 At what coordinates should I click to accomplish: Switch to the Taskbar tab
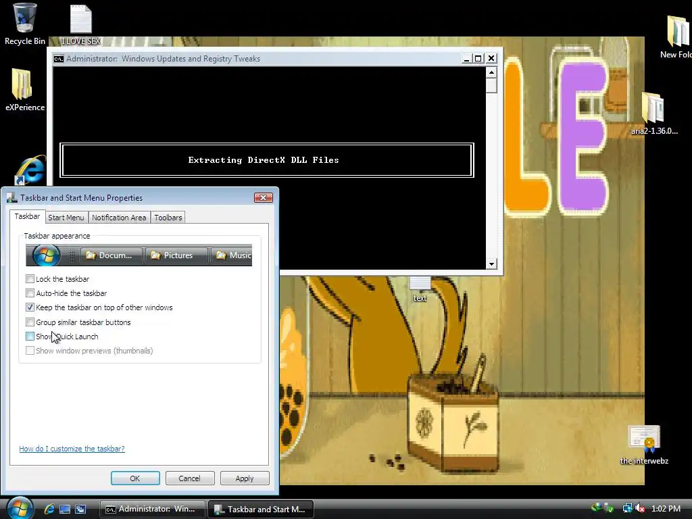pyautogui.click(x=27, y=216)
